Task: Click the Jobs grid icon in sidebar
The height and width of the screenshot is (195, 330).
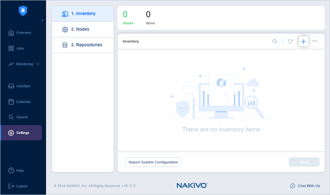Action: tap(11, 48)
